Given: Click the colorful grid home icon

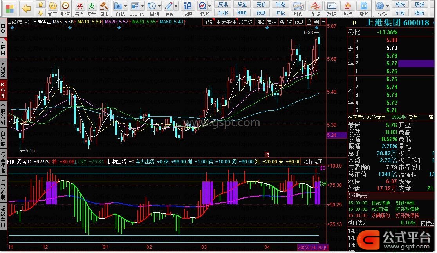Looking at the screenshot, I should pyautogui.click(x=9, y=9).
